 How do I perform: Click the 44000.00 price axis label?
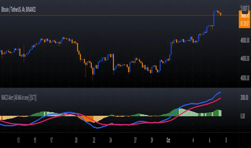point(245,59)
